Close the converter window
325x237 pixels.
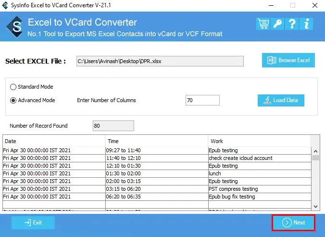pos(315,5)
